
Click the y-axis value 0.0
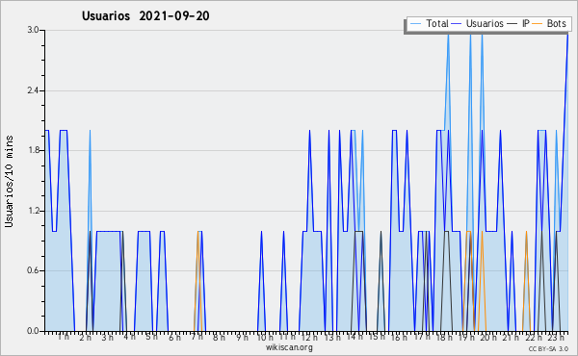pos(33,331)
